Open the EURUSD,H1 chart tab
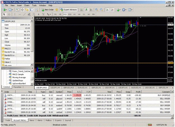Viewport: 175px width, 127px height. [x=83, y=88]
